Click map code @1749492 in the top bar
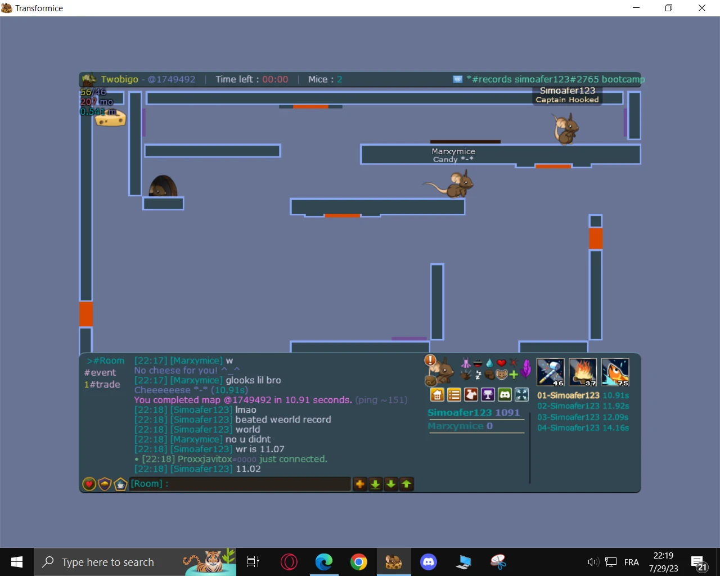This screenshot has height=576, width=720. click(x=172, y=79)
